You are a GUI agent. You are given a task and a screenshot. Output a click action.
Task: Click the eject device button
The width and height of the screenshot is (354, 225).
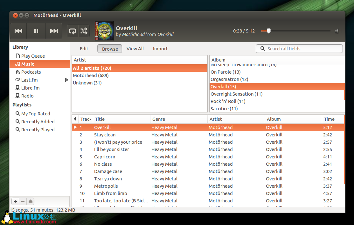[30, 201]
